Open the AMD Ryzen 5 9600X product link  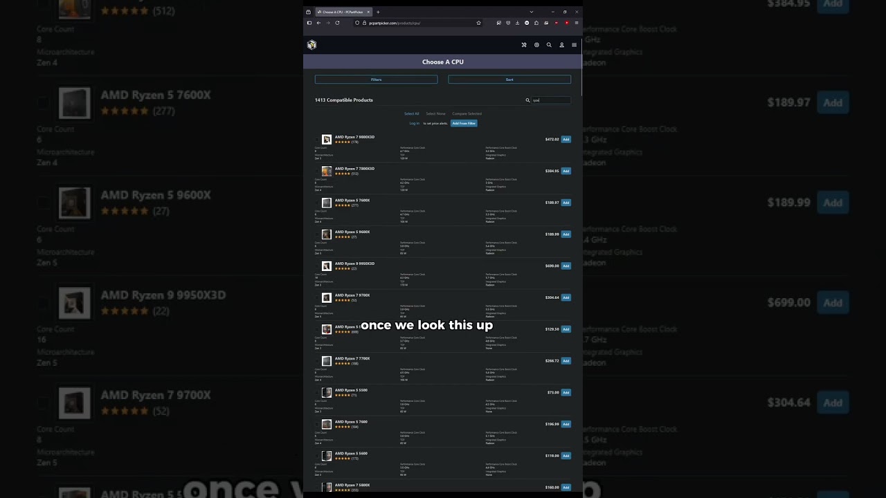click(x=352, y=232)
